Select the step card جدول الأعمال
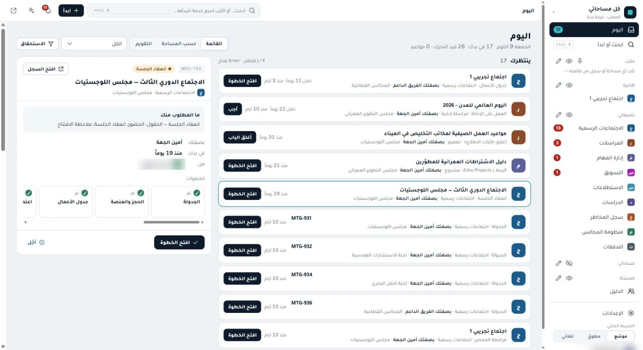 [66, 202]
